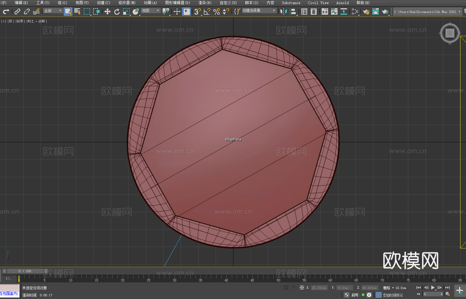Pick the Select and Move tool
This screenshot has height=299, width=466.
(x=108, y=11)
